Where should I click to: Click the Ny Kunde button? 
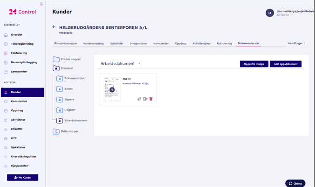(x=22, y=178)
